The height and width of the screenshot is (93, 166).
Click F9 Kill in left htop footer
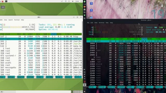point(77,77)
